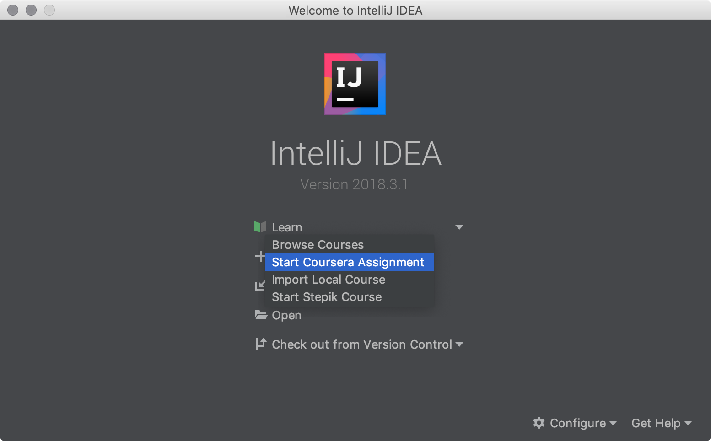The image size is (711, 441).
Task: Close the Welcome window with the leftmost title bar button
Action: pyautogui.click(x=13, y=10)
